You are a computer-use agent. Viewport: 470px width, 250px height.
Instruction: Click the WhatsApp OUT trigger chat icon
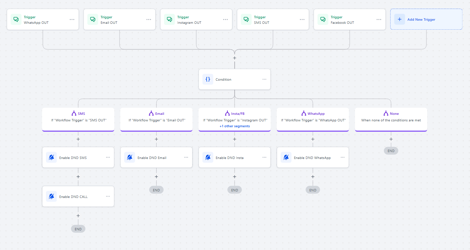click(16, 20)
